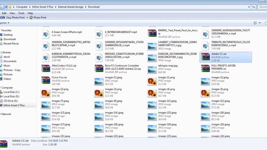
Task: Open the View menu
Action: (12, 13)
